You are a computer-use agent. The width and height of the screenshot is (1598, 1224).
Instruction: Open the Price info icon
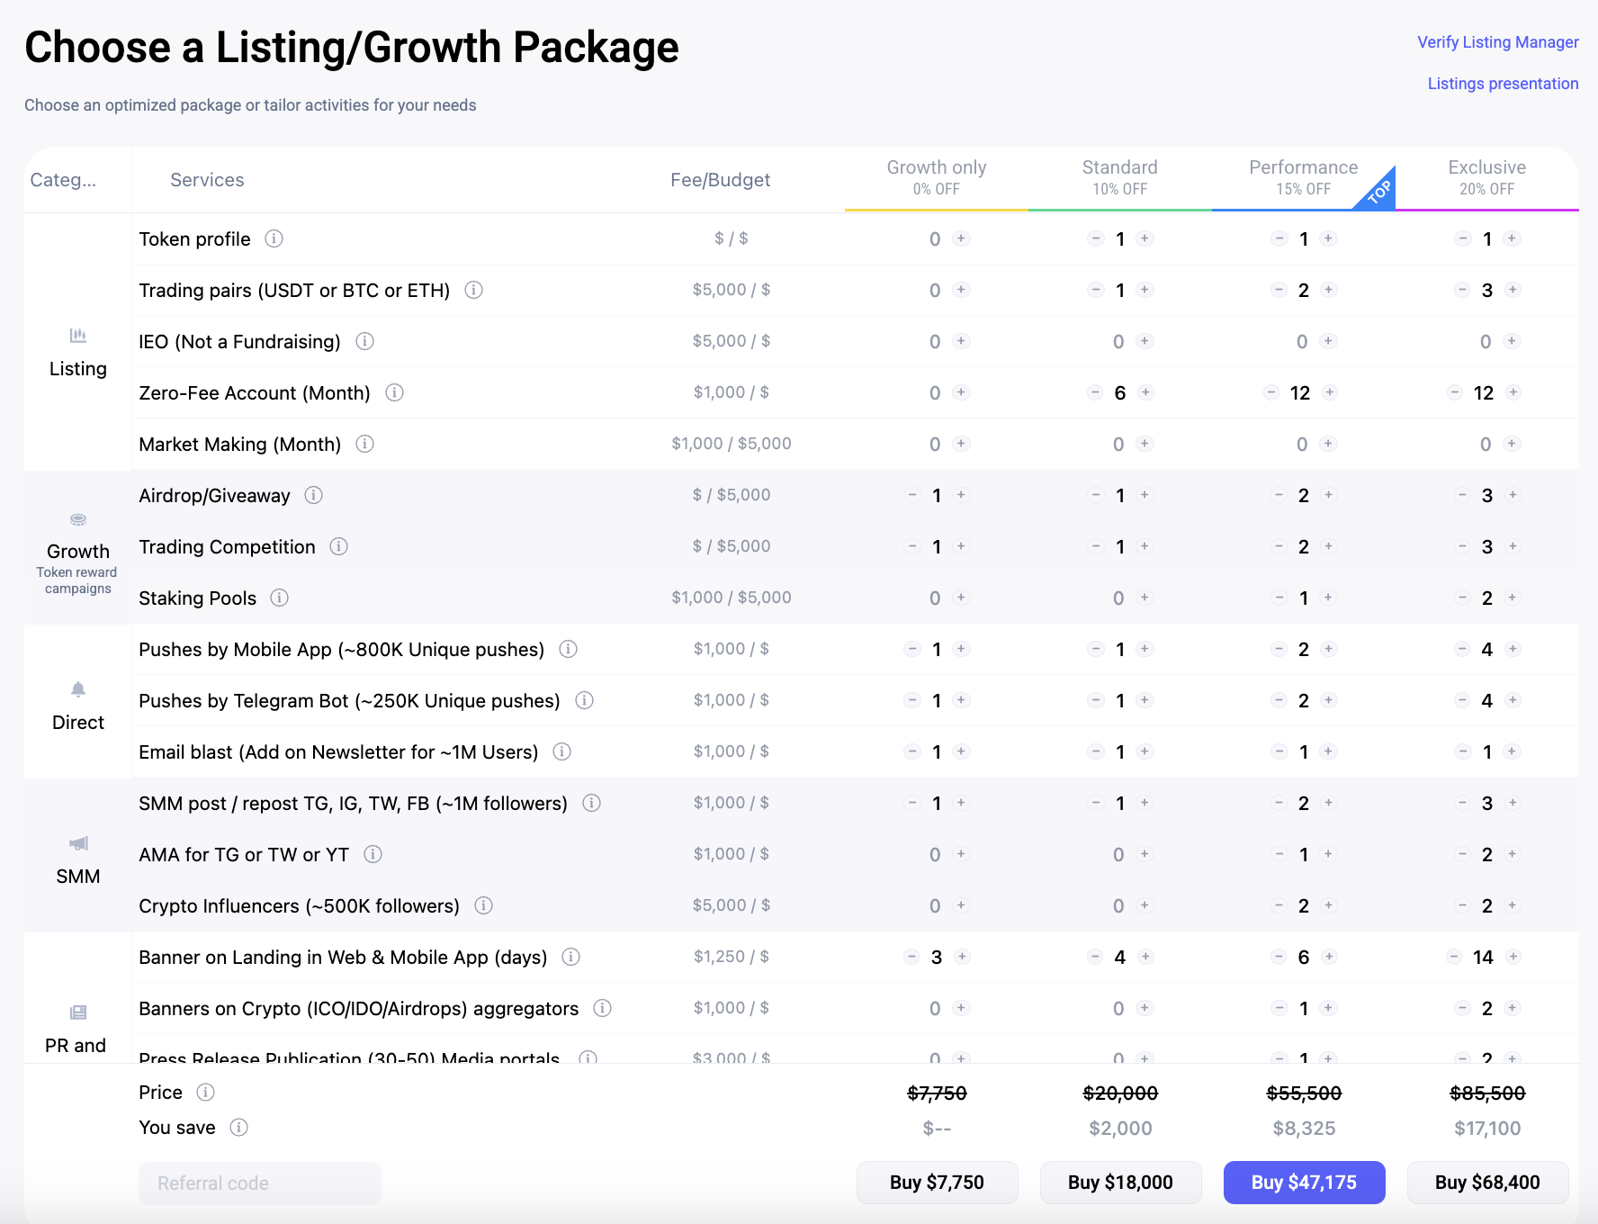(x=205, y=1092)
